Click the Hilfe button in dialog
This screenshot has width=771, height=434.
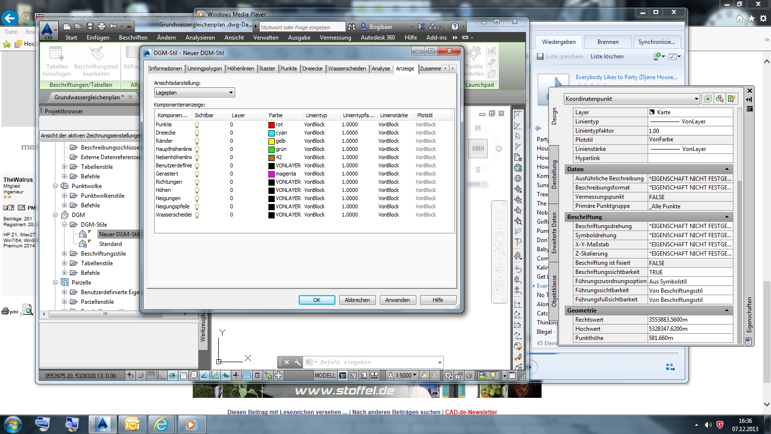438,300
